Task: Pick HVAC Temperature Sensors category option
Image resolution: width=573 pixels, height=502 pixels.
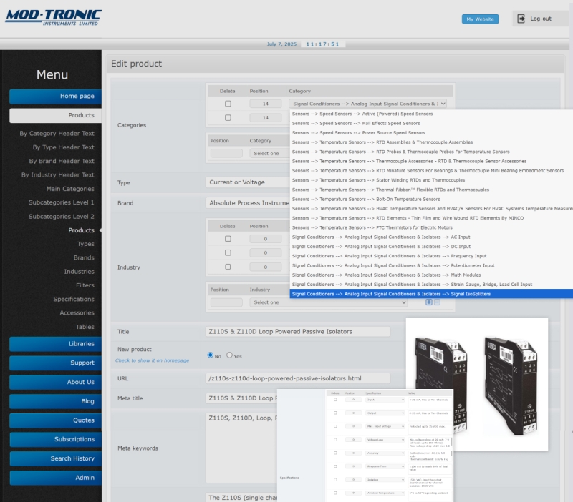Action: coord(431,208)
